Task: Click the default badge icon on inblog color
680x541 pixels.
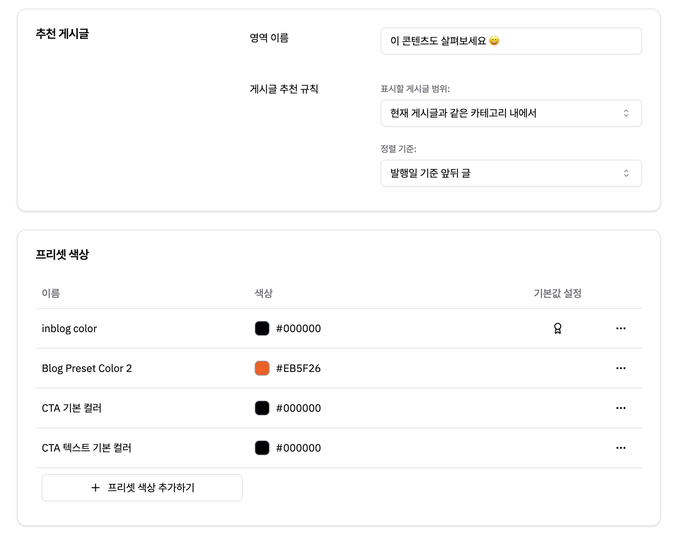Action: (x=557, y=328)
